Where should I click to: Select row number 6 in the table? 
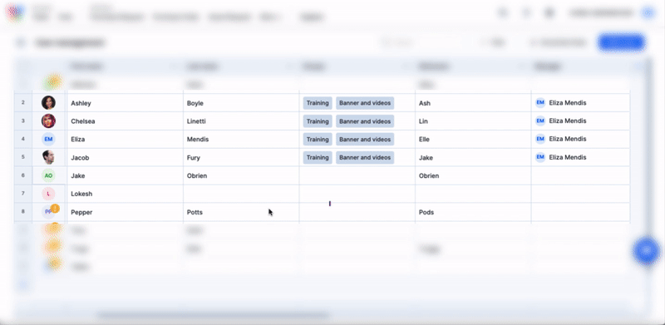[23, 175]
